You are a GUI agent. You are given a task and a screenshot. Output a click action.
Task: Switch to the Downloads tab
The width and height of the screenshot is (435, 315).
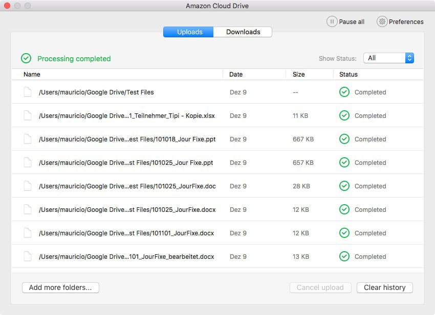coord(243,32)
